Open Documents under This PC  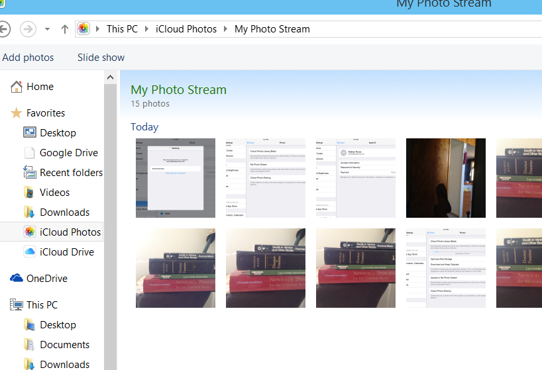(65, 345)
